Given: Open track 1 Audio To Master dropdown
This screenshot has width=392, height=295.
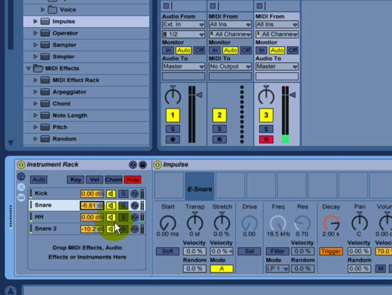Looking at the screenshot, I should tap(183, 66).
